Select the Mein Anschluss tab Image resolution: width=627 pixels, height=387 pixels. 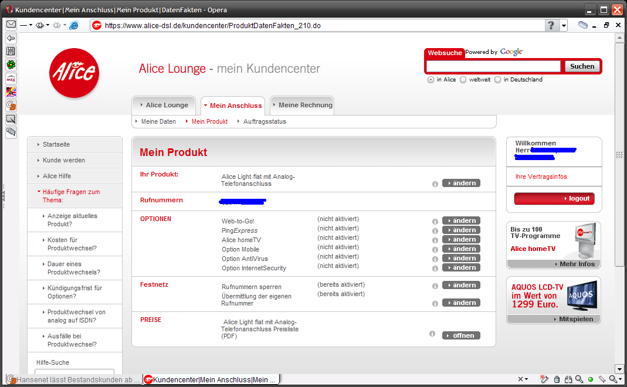(x=233, y=106)
